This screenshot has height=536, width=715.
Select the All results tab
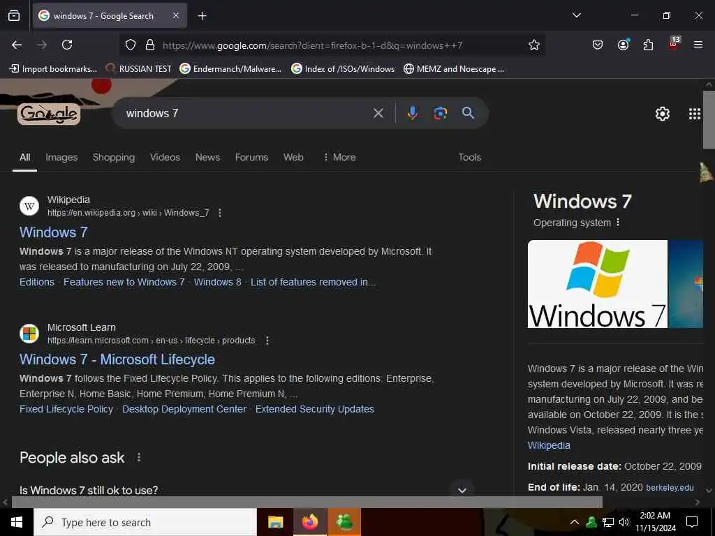pyautogui.click(x=24, y=157)
